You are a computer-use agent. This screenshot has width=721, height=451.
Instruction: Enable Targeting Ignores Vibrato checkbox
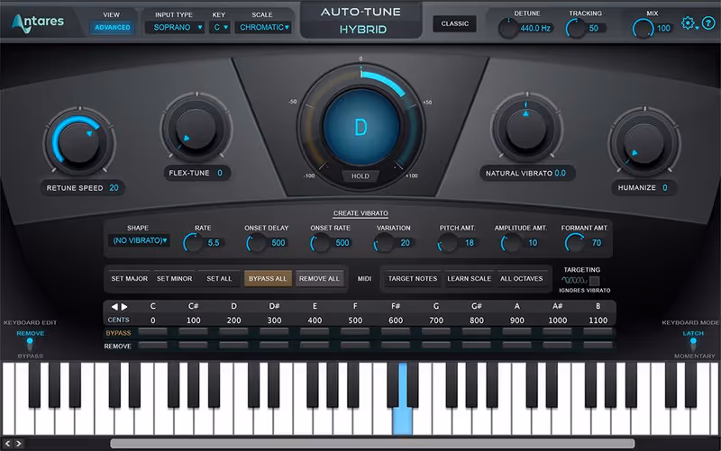tap(594, 281)
